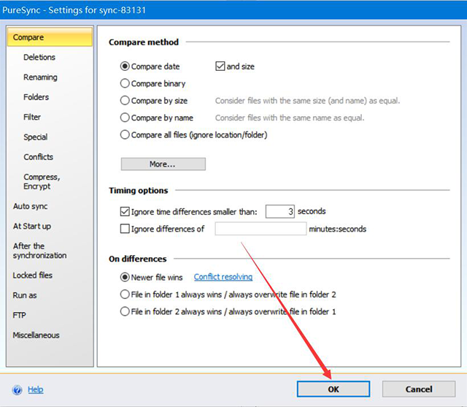
Task: Select Compare by size radio button
Action: (125, 101)
